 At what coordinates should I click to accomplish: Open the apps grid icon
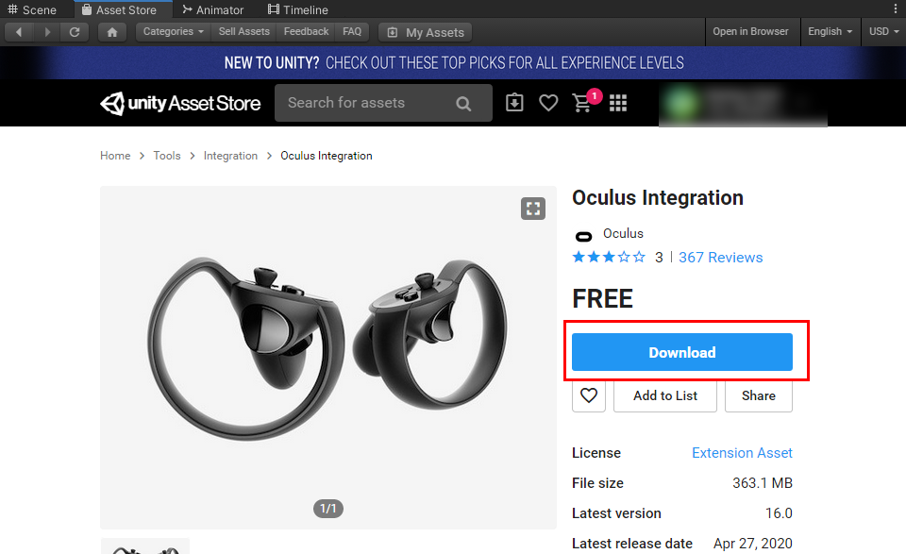(618, 103)
